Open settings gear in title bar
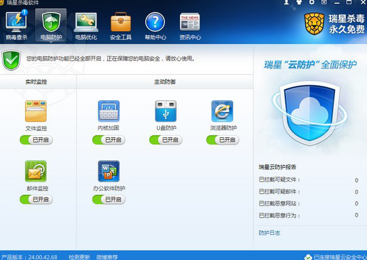This screenshot has width=367, height=260. 312,2
